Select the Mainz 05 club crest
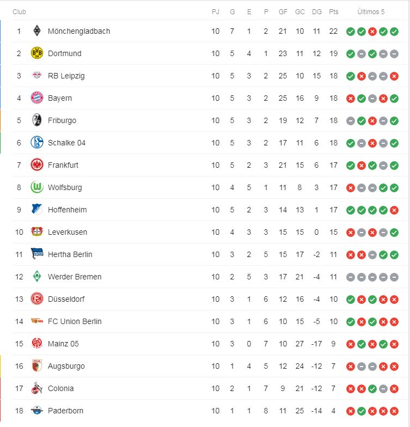Screen dimensions: 410x427 tap(36, 344)
